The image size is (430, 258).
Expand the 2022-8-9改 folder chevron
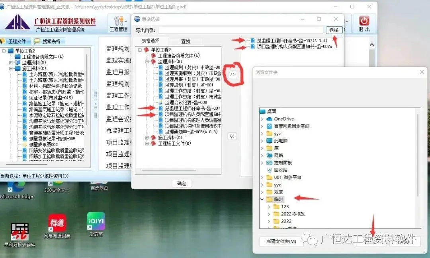269,214
